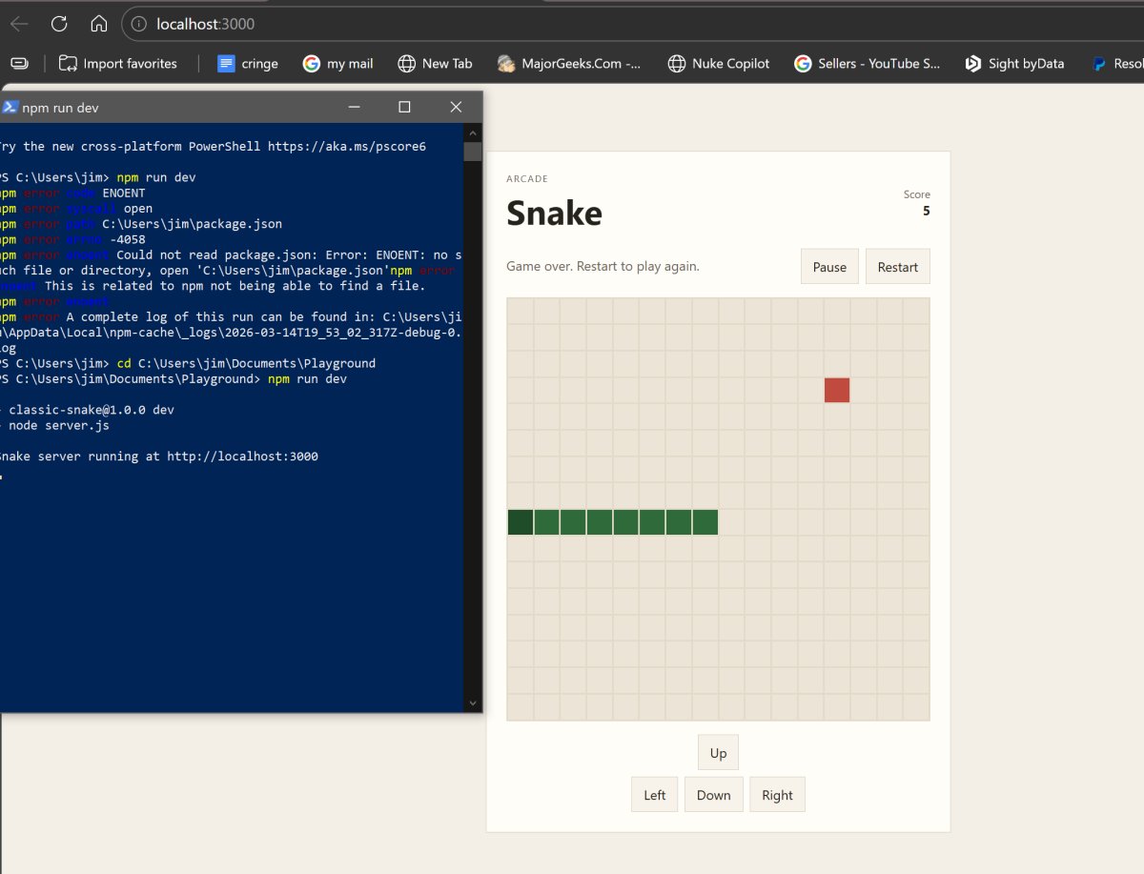Click the PowerShell icon in terminal title bar
1144x874 pixels.
[x=9, y=108]
